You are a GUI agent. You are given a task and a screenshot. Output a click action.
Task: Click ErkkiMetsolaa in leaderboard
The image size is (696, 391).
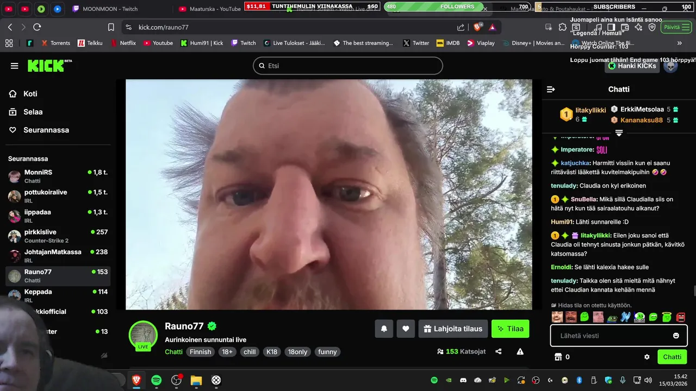642,109
